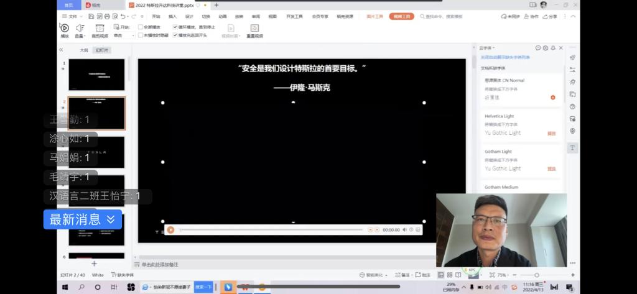Open the 开始 playback trigger dropdown showing 单击

pyautogui.click(x=124, y=35)
